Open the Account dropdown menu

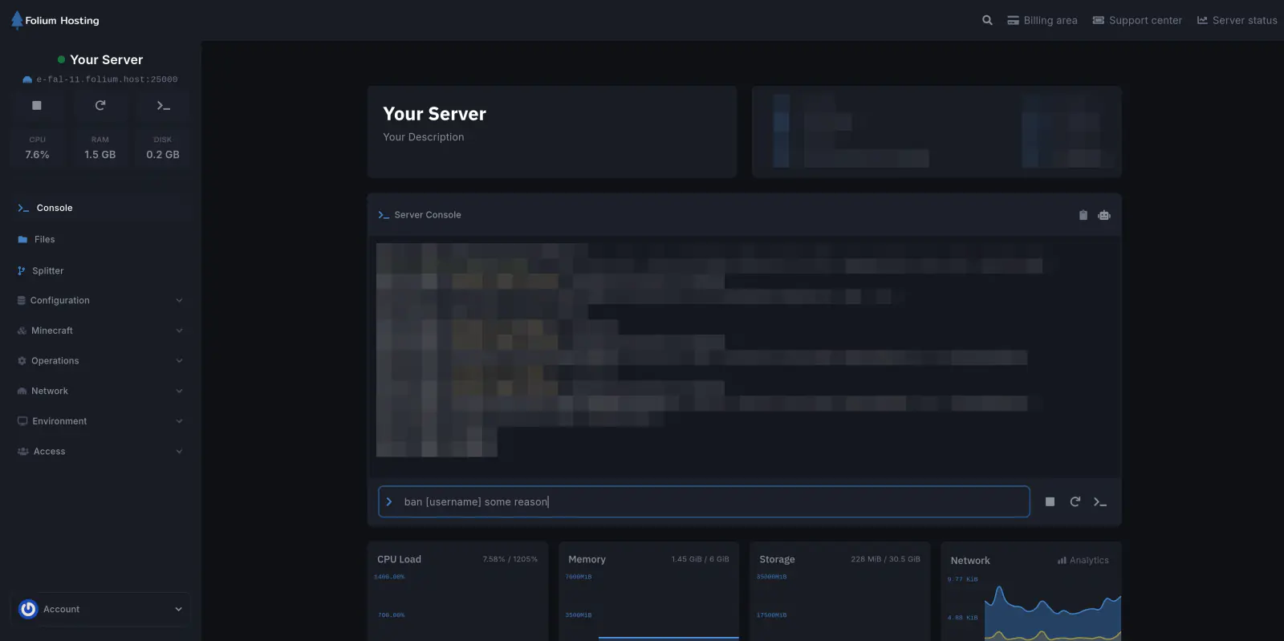pyautogui.click(x=100, y=610)
